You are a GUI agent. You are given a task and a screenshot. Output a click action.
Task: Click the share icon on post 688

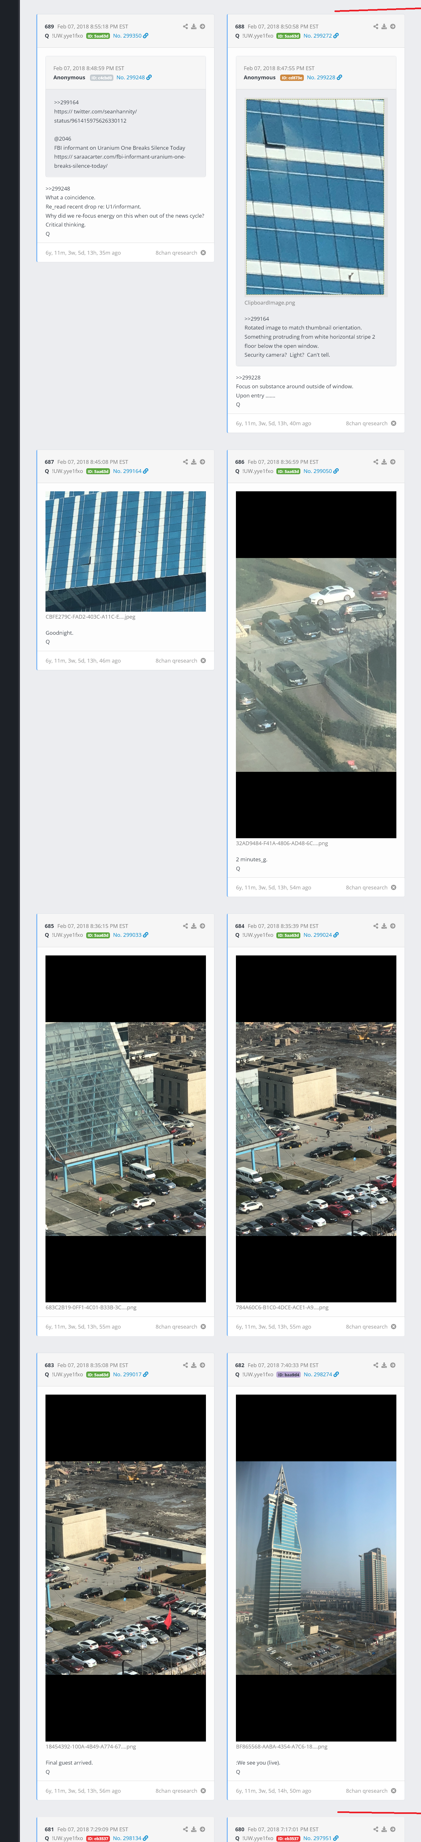click(375, 27)
